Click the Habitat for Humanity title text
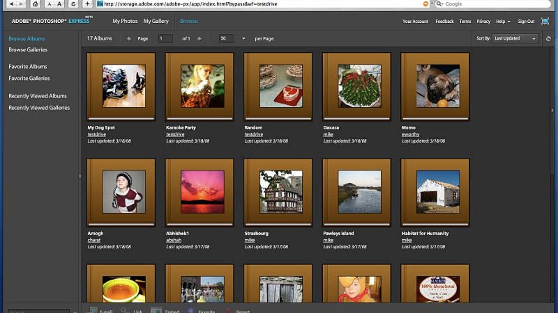Viewport: 558px width, 313px height. point(425,233)
